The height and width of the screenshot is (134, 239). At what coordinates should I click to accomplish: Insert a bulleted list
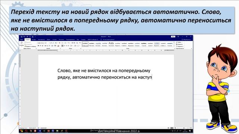[x=62, y=43]
